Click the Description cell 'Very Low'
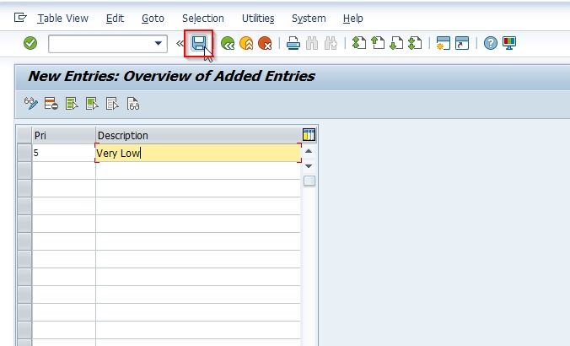 coord(198,153)
